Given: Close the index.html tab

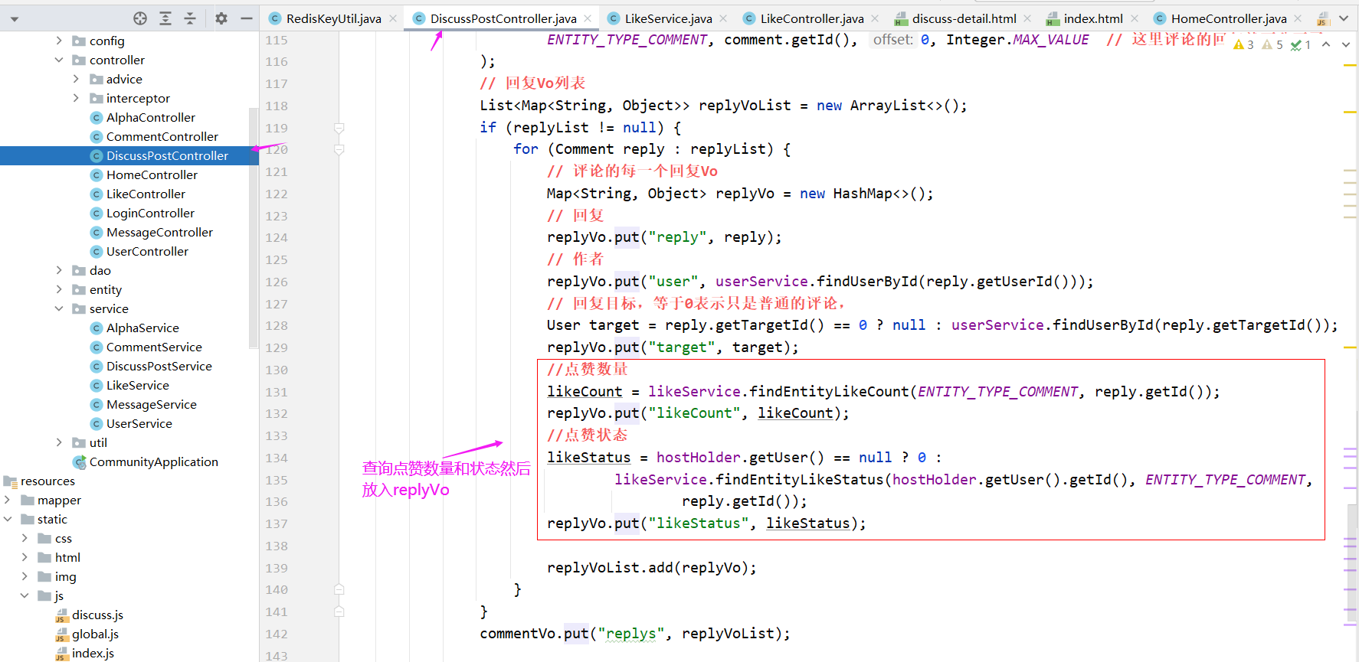Looking at the screenshot, I should pos(1135,18).
